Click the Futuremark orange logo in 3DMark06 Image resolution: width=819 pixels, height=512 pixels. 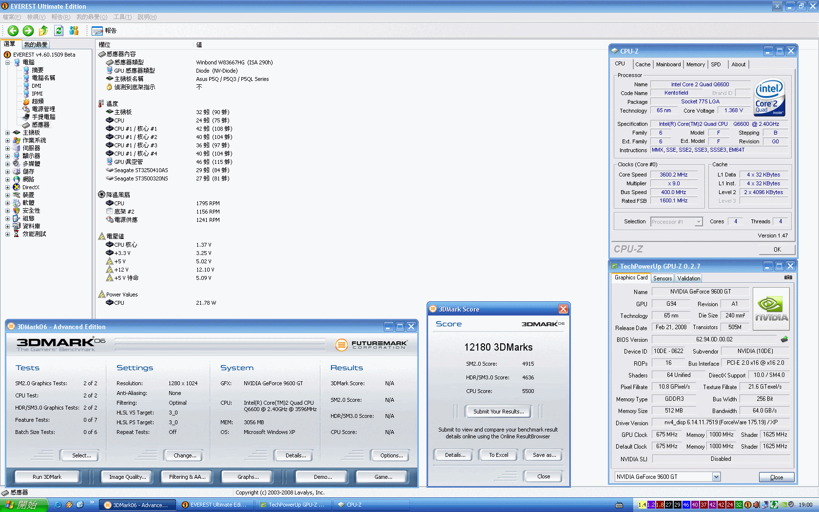pyautogui.click(x=342, y=345)
